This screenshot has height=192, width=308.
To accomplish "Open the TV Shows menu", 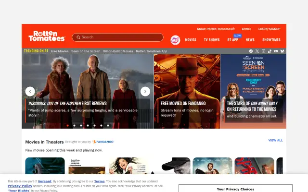I will [212, 40].
